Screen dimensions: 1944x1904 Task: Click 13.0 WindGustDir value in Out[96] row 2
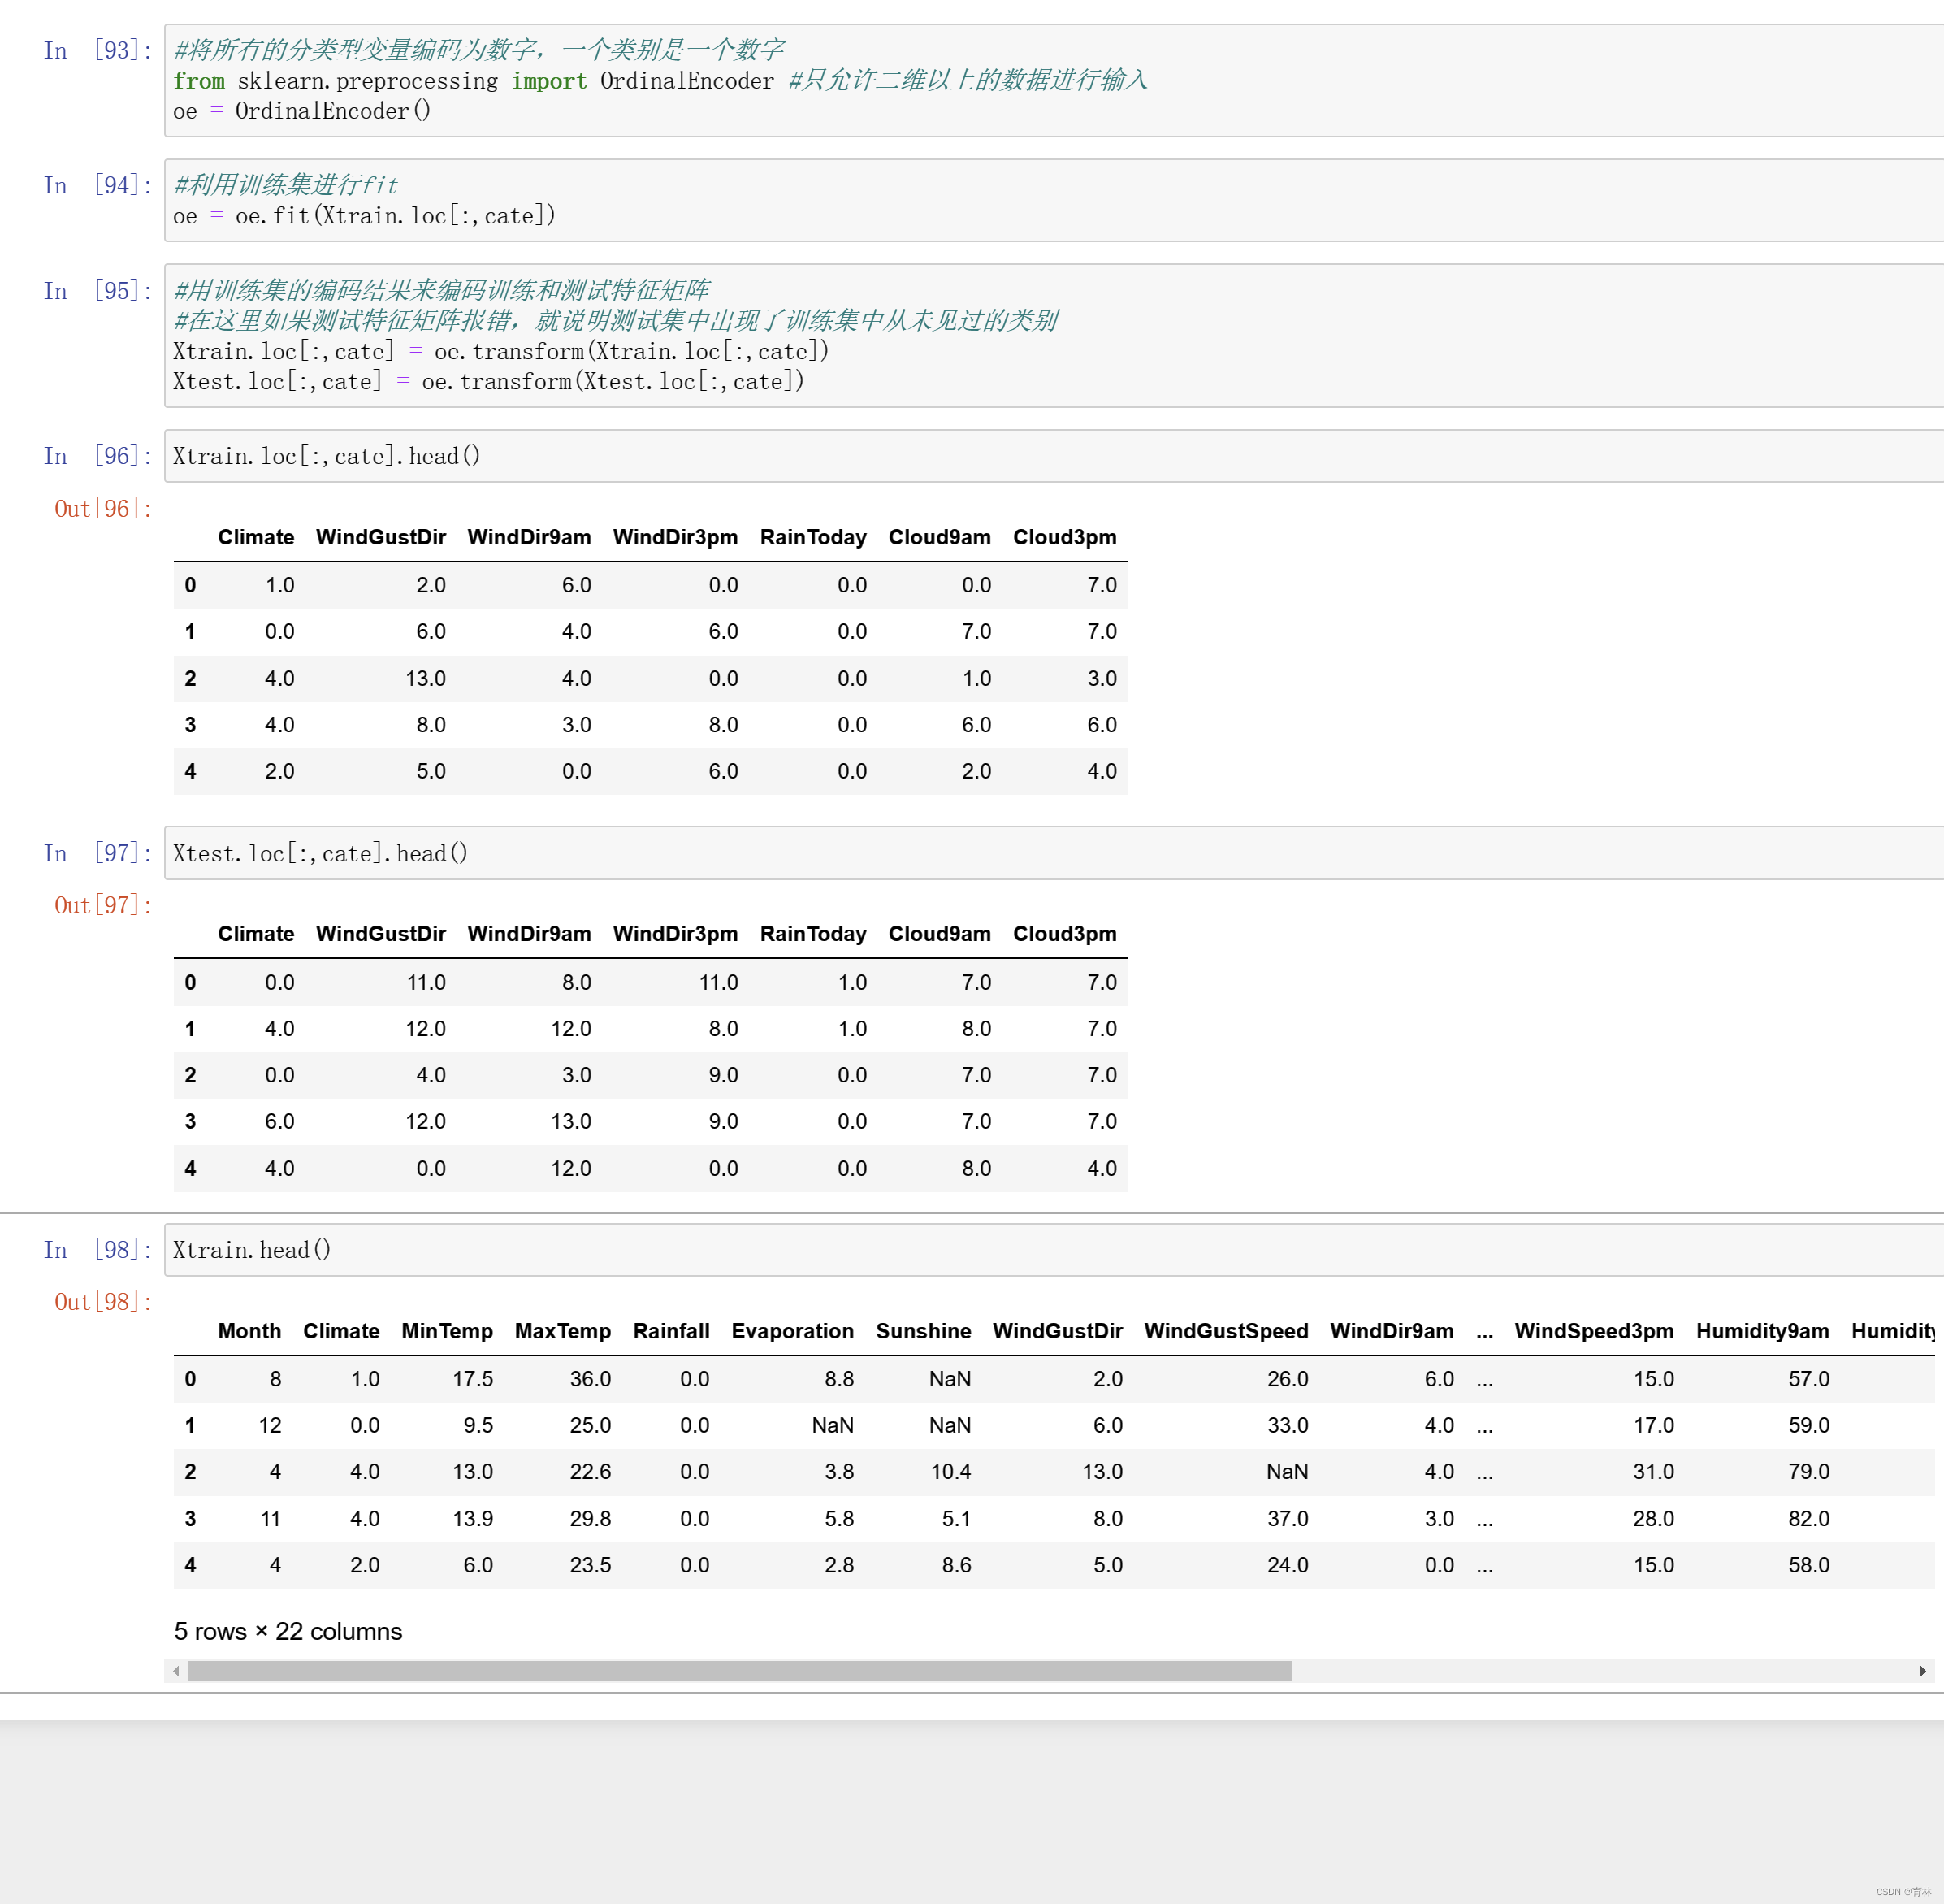(426, 678)
